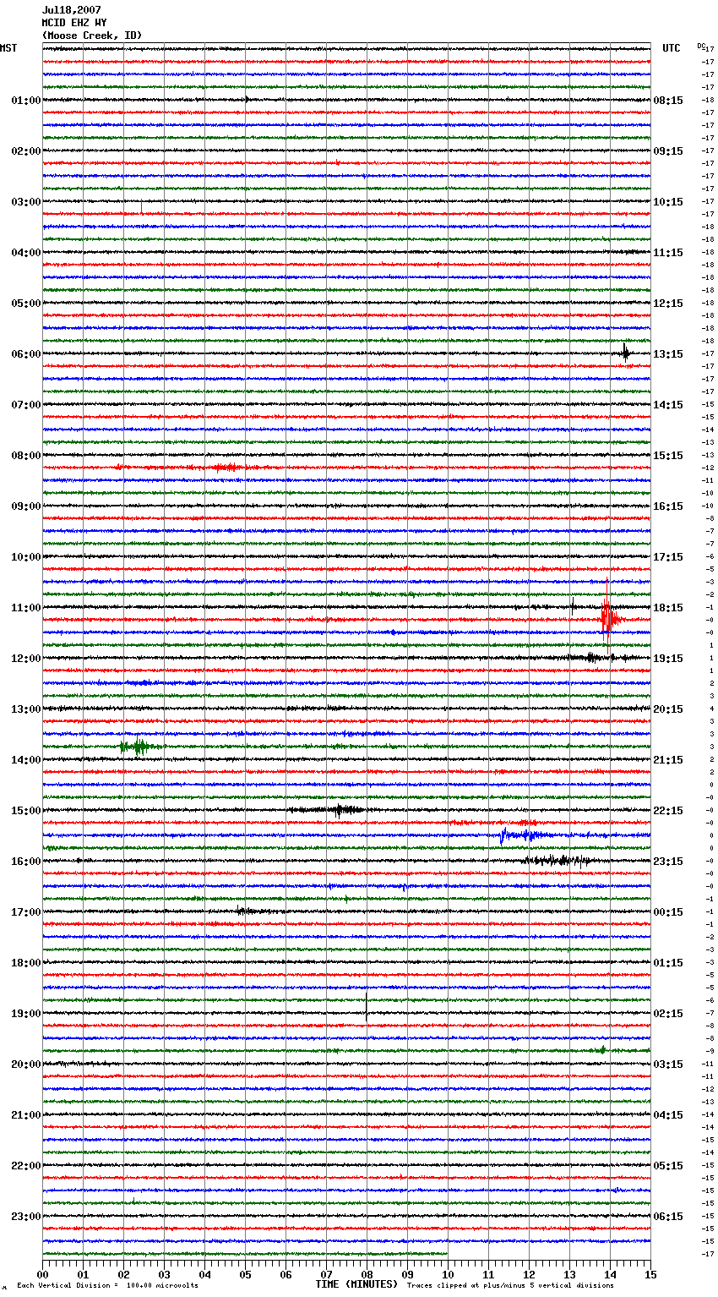Select the 14:00 MST time label
The image size is (718, 1297).
[26, 760]
